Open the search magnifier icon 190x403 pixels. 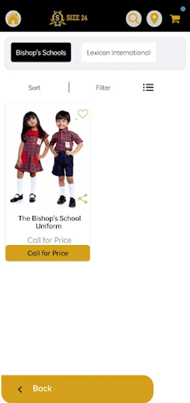click(x=134, y=19)
